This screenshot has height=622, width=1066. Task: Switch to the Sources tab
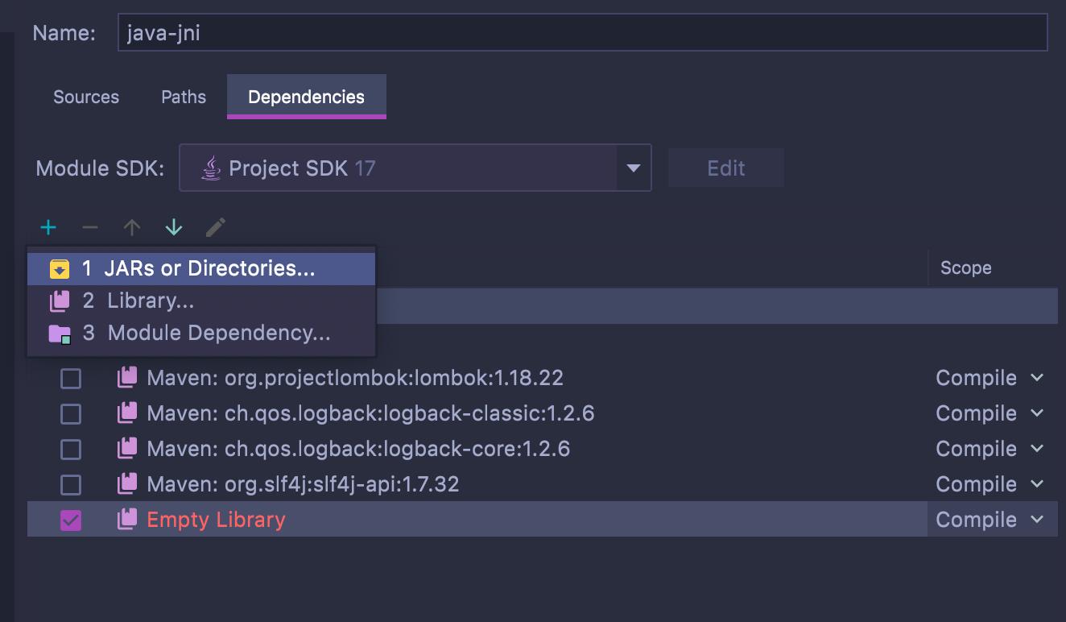pos(86,97)
